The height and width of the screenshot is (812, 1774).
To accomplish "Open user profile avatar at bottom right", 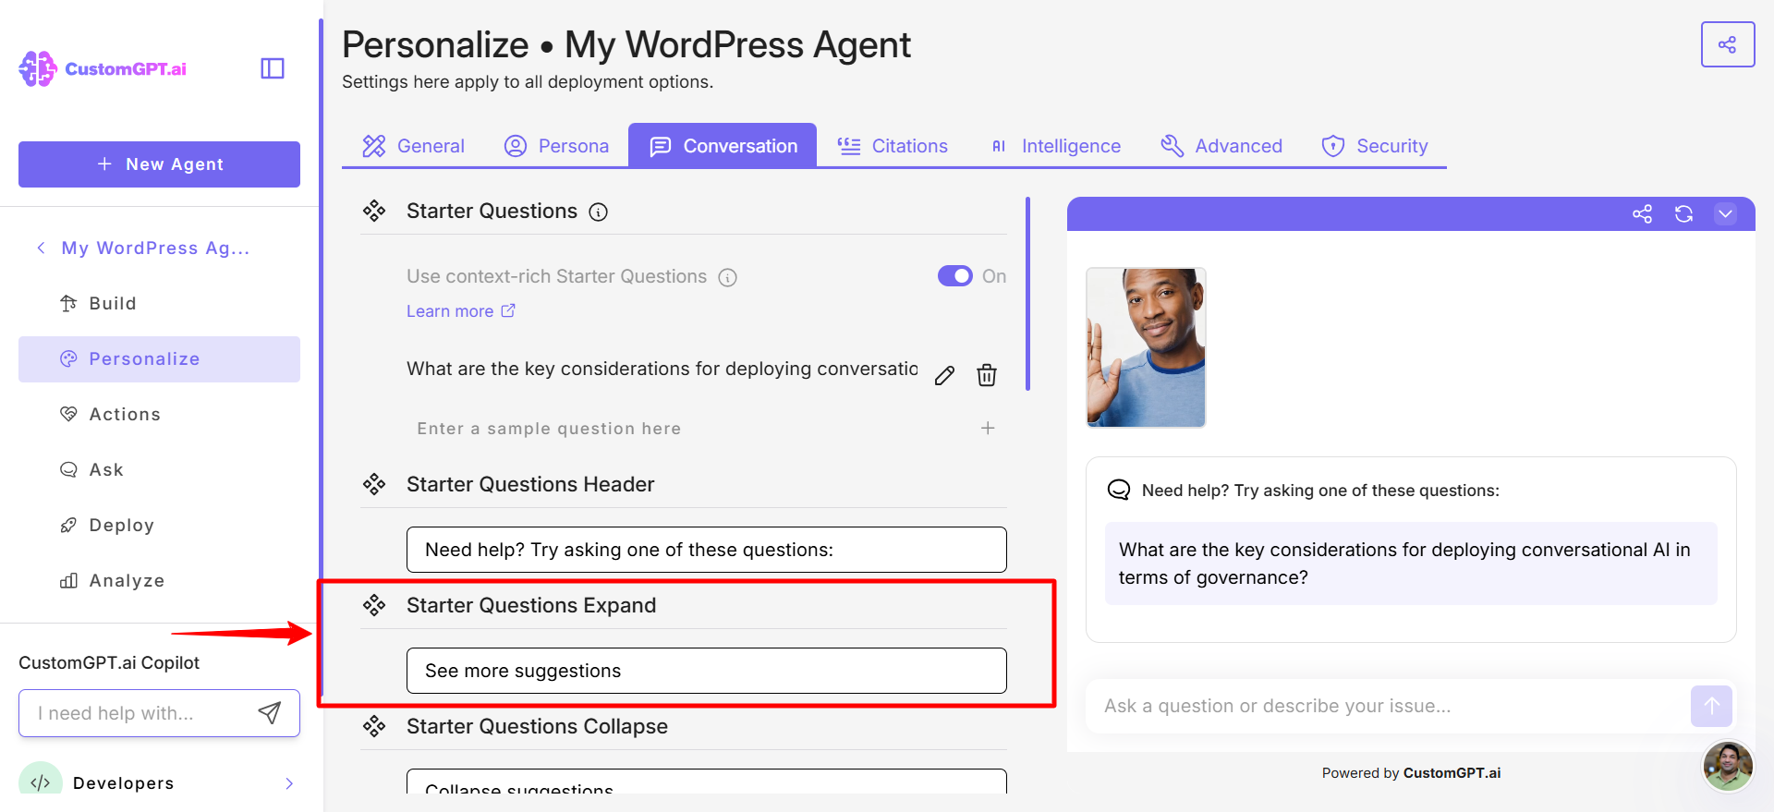I will [1728, 766].
